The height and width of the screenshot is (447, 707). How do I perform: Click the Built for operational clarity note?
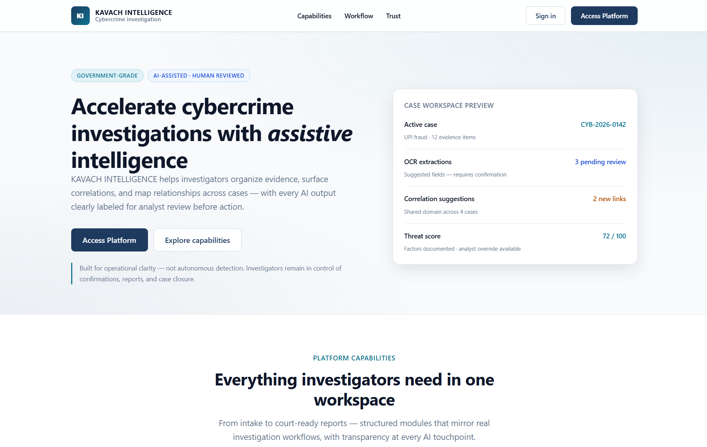point(210,273)
